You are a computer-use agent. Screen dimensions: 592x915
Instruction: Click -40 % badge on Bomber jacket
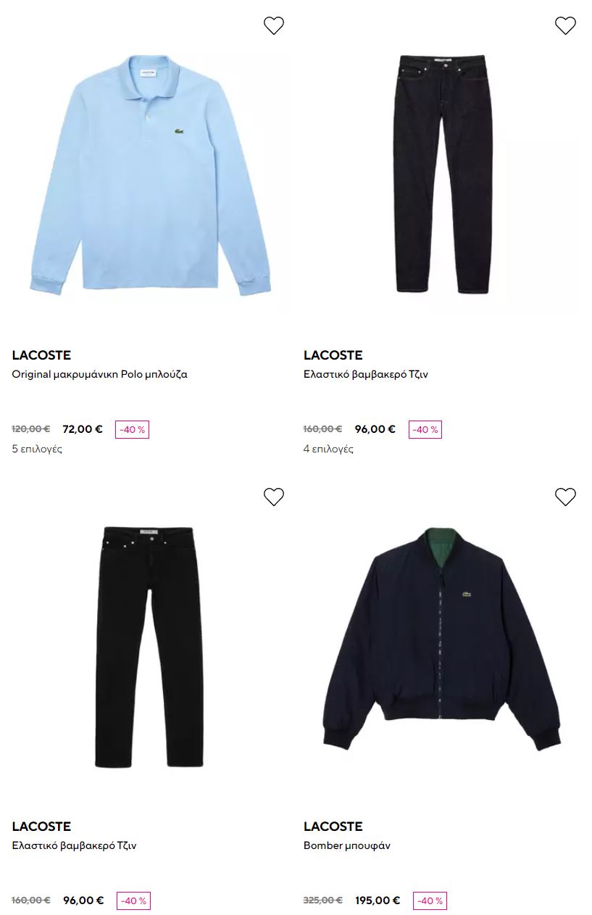coord(430,900)
